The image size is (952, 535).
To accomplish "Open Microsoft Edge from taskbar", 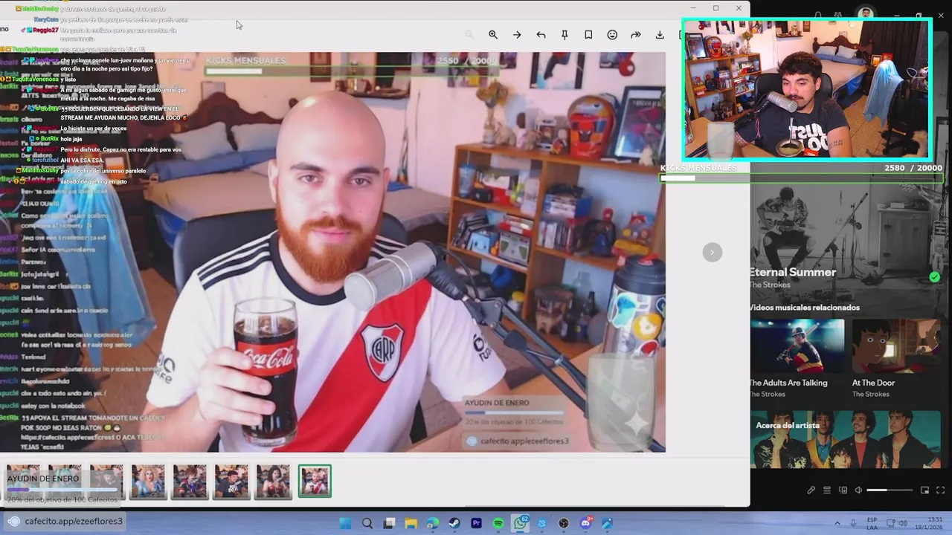I will (x=433, y=523).
